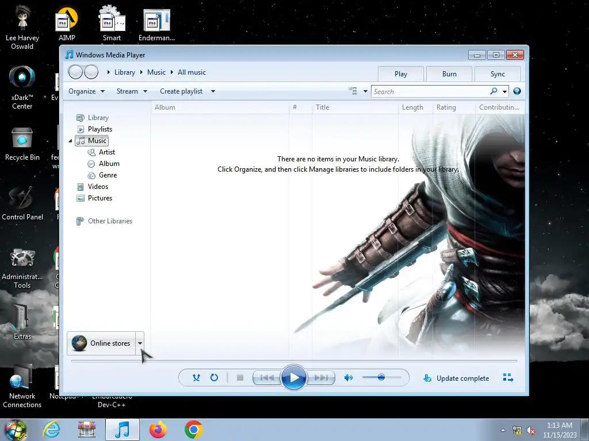The width and height of the screenshot is (589, 441).
Task: Select the AIMP desktop icon
Action: 67,24
